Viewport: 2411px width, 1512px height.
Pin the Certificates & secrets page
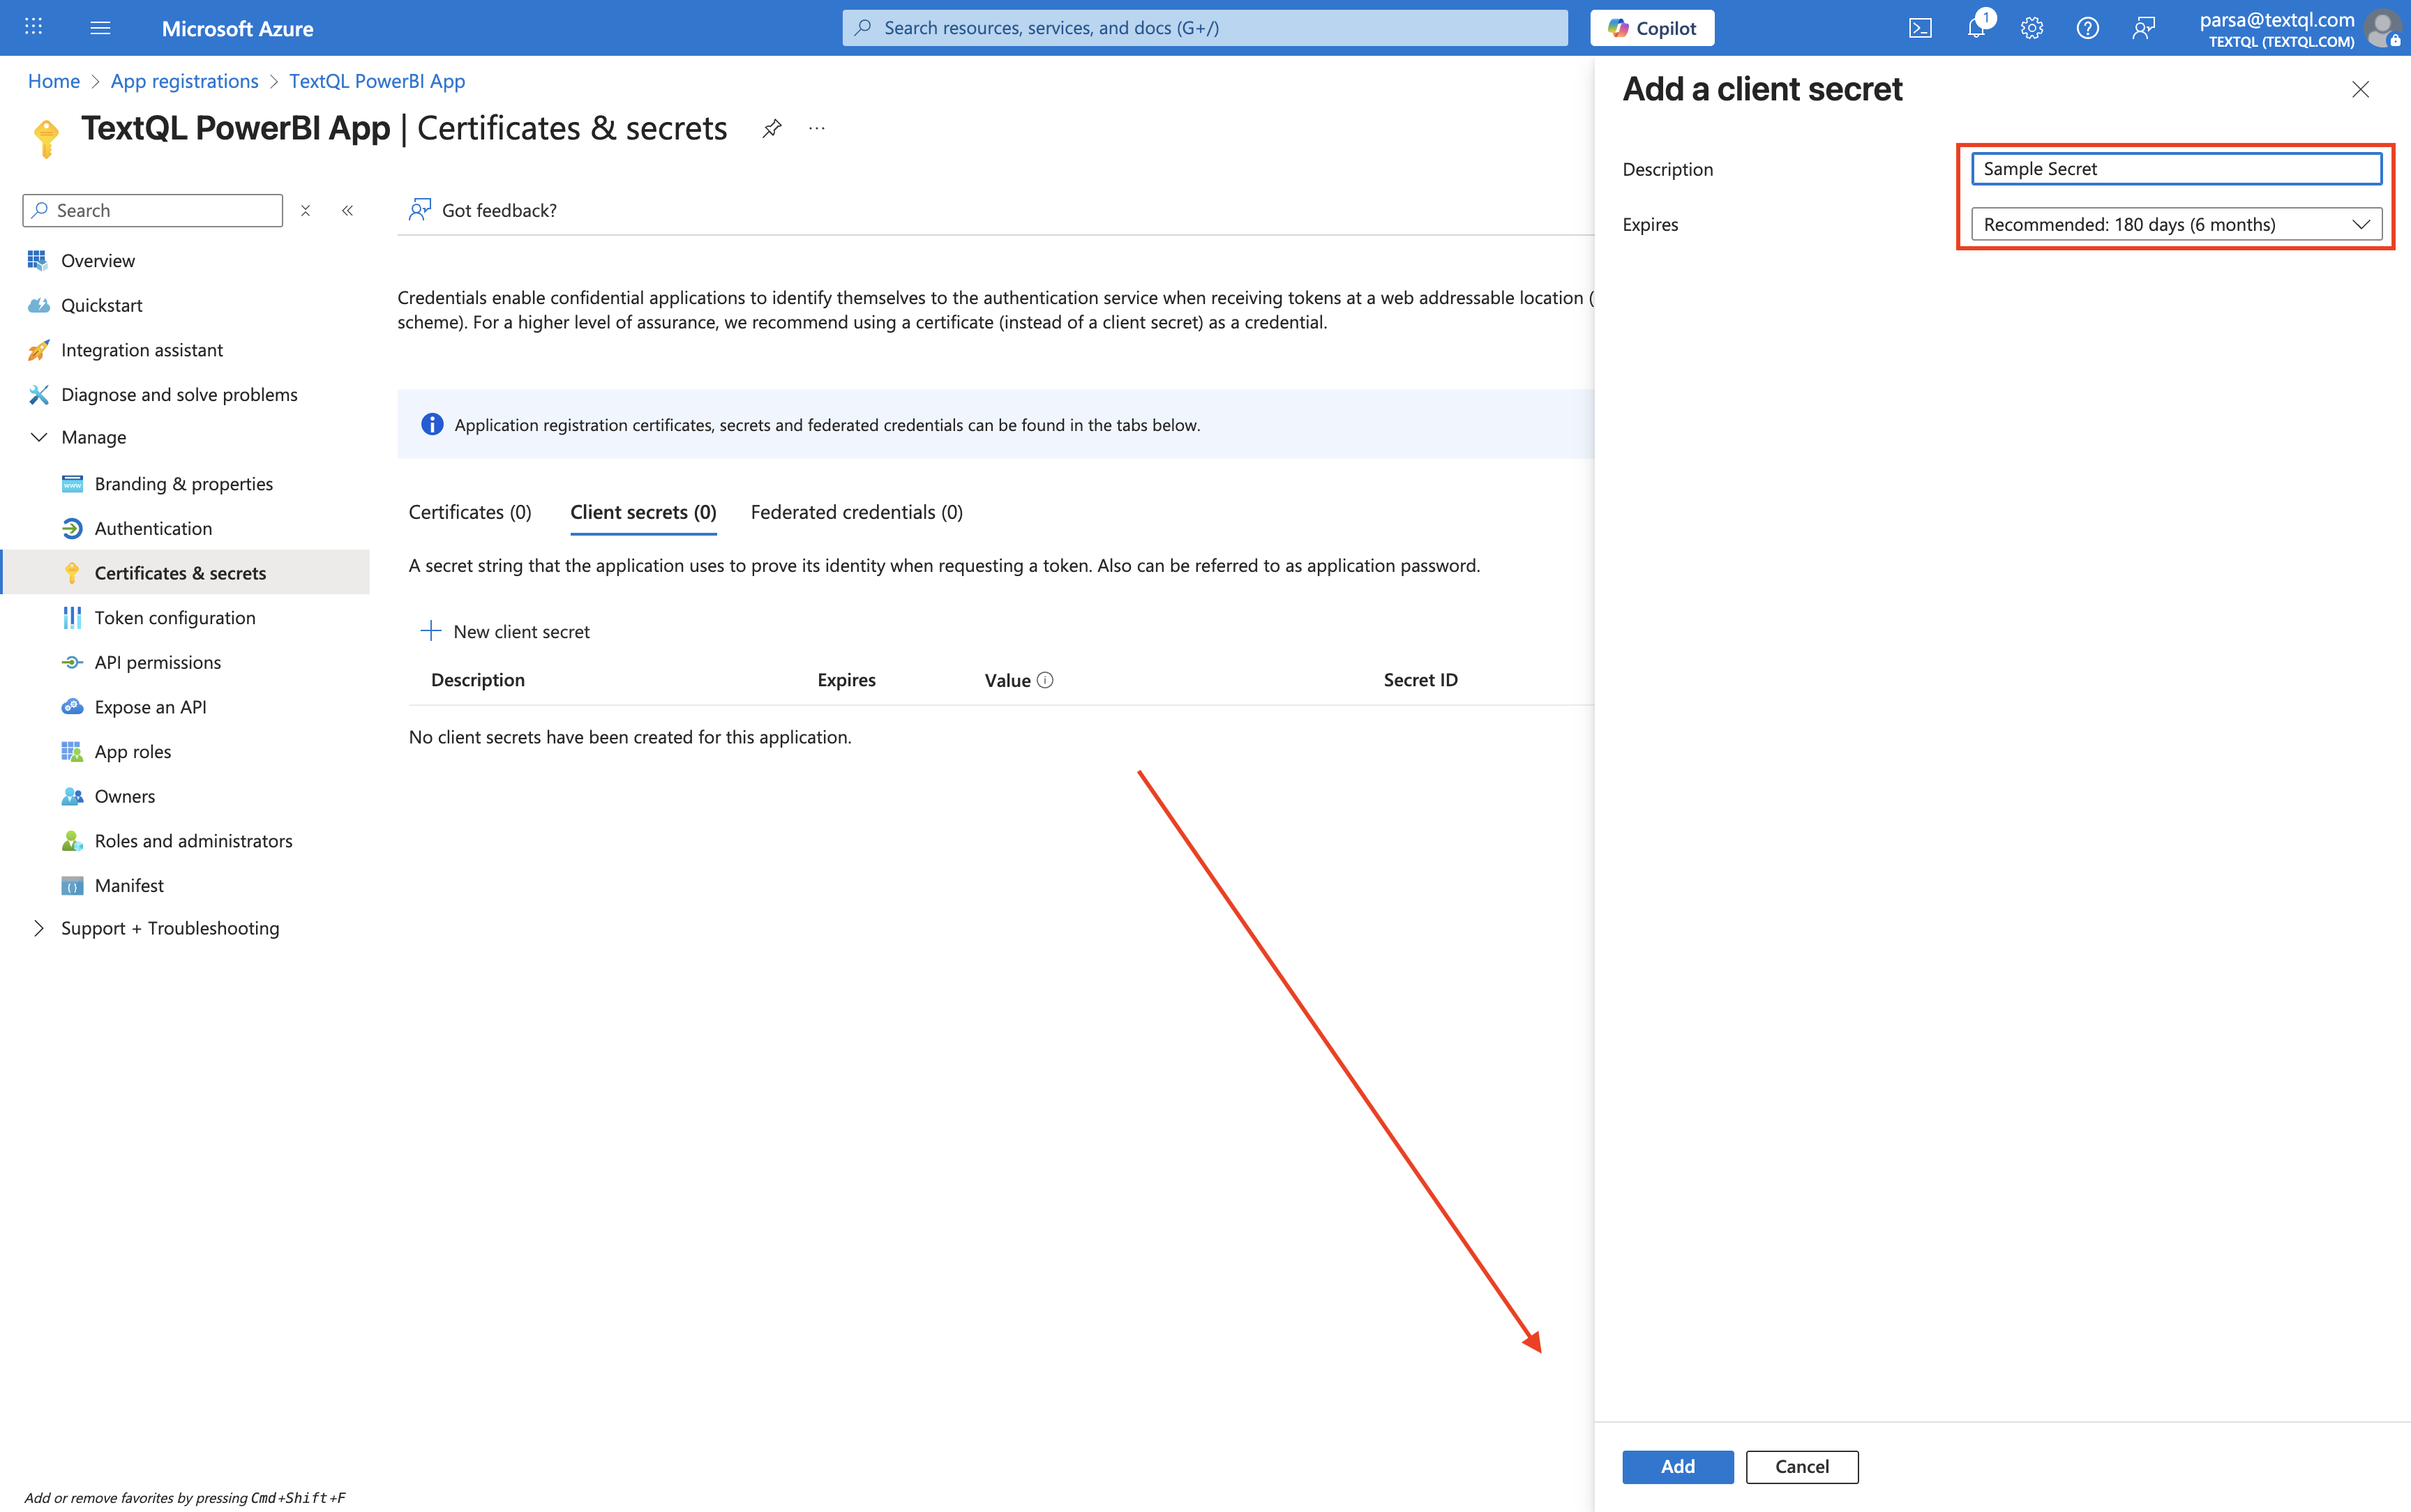tap(772, 129)
